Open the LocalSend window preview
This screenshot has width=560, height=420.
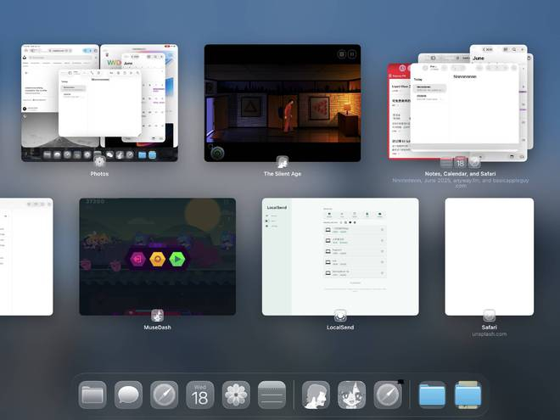pos(340,256)
